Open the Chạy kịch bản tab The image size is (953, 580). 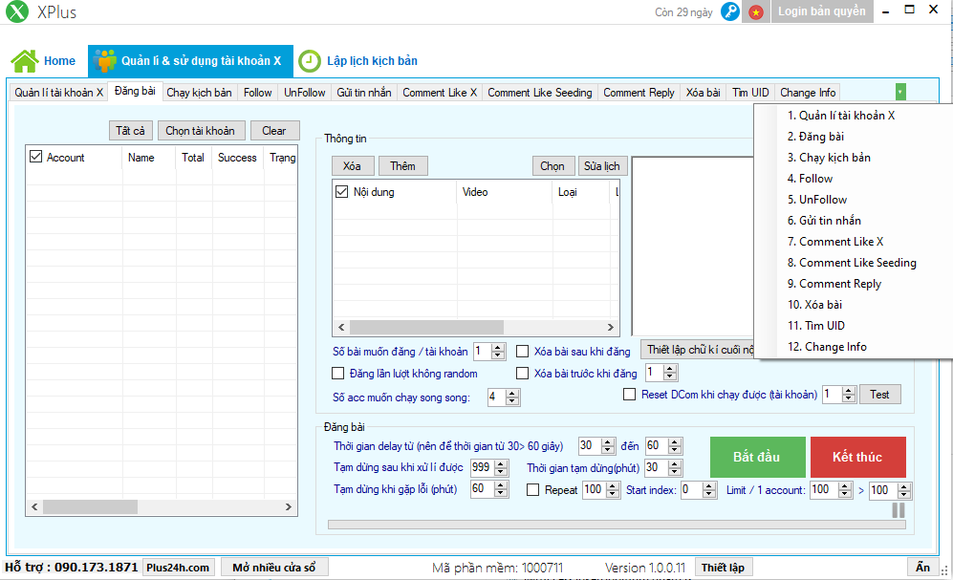pyautogui.click(x=200, y=93)
